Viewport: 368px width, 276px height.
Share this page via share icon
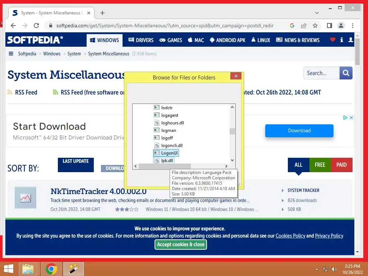(x=304, y=26)
